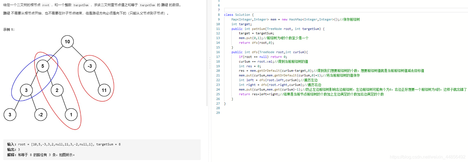The image size is (468, 162).
Task: Click 'public int dfs' method declaration
Action: tap(269, 52)
